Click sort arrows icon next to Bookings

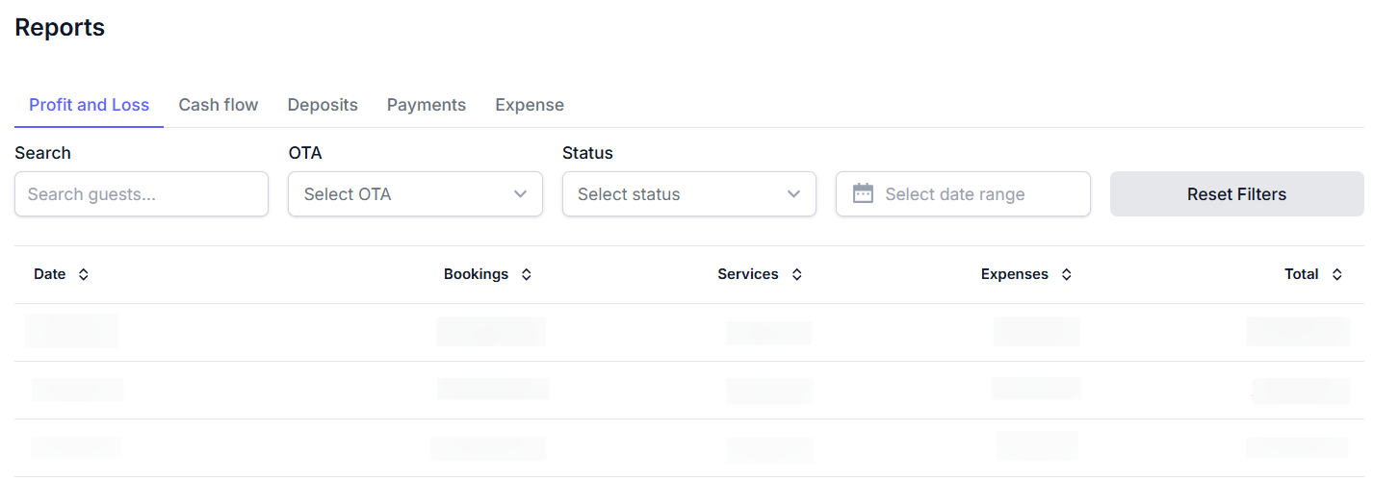tap(527, 274)
